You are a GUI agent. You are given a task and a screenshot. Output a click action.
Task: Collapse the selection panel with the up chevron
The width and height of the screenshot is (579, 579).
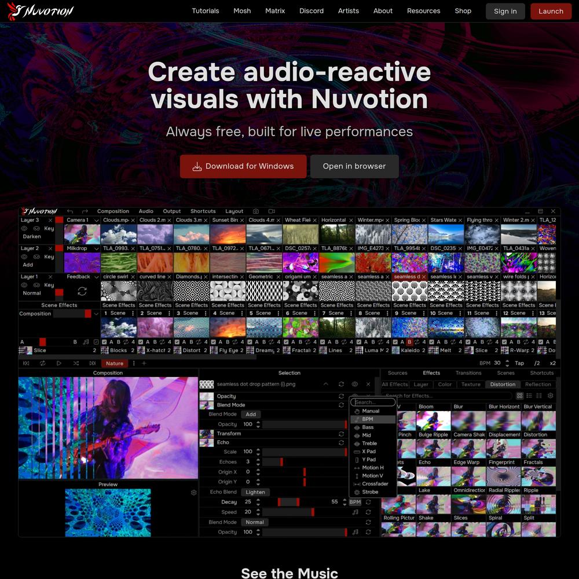coord(325,384)
